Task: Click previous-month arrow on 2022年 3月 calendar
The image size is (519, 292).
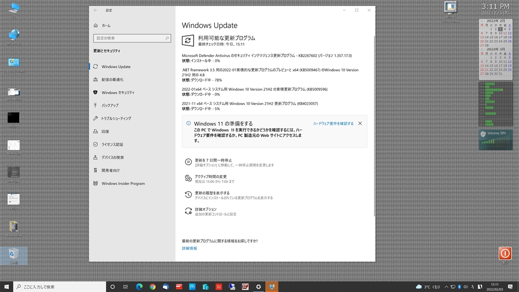Action: point(482,50)
